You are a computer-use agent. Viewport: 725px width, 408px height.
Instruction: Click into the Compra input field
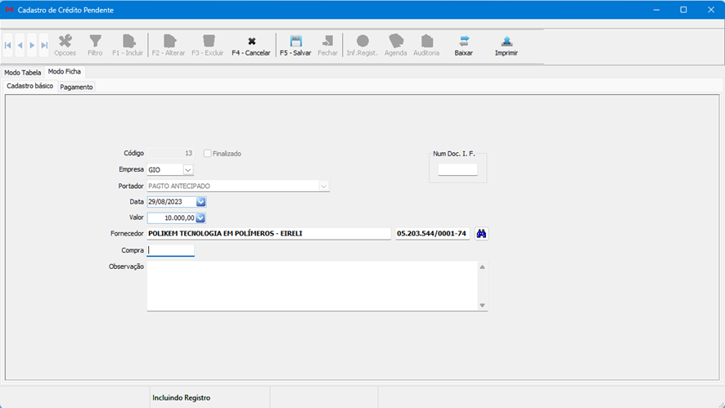(171, 250)
